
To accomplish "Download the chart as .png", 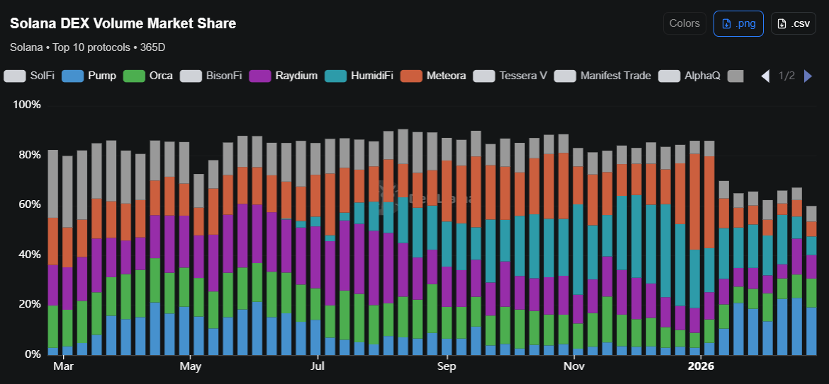I will 738,24.
